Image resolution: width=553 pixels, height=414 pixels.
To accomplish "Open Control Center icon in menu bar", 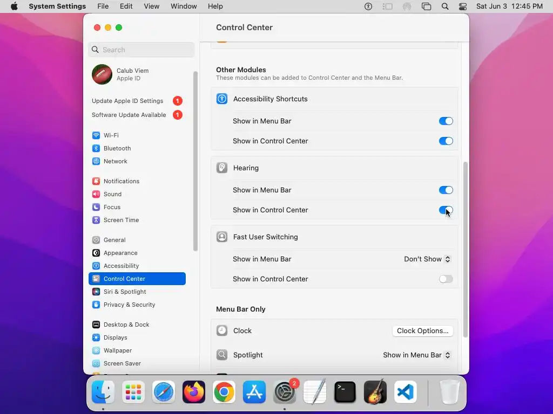I will 463,6.
